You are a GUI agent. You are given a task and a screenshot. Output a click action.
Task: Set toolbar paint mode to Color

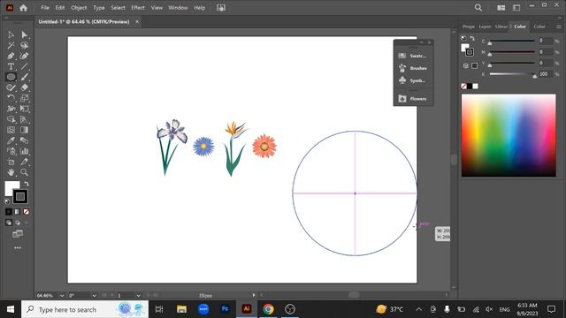click(x=9, y=212)
